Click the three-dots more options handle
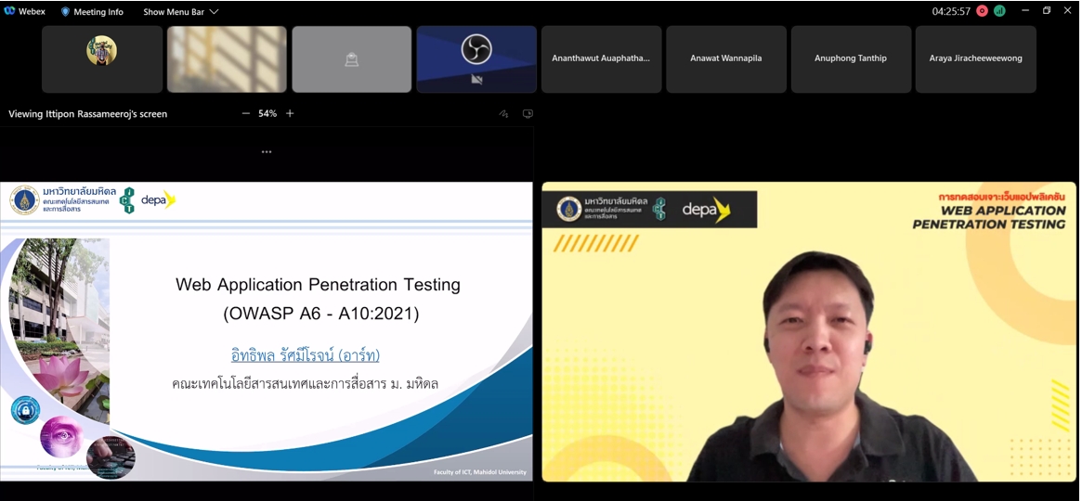Screen dimensions: 1082x501 point(267,152)
